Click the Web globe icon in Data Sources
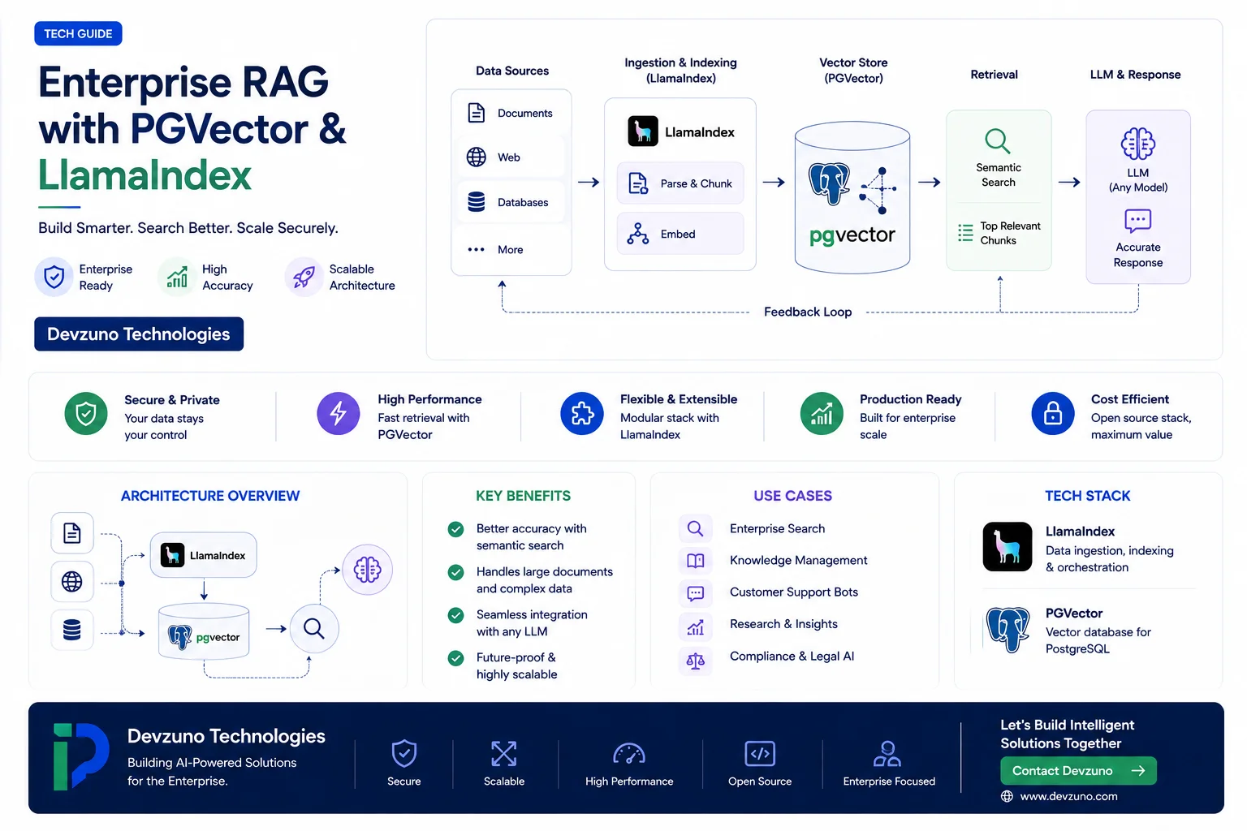 coord(477,157)
